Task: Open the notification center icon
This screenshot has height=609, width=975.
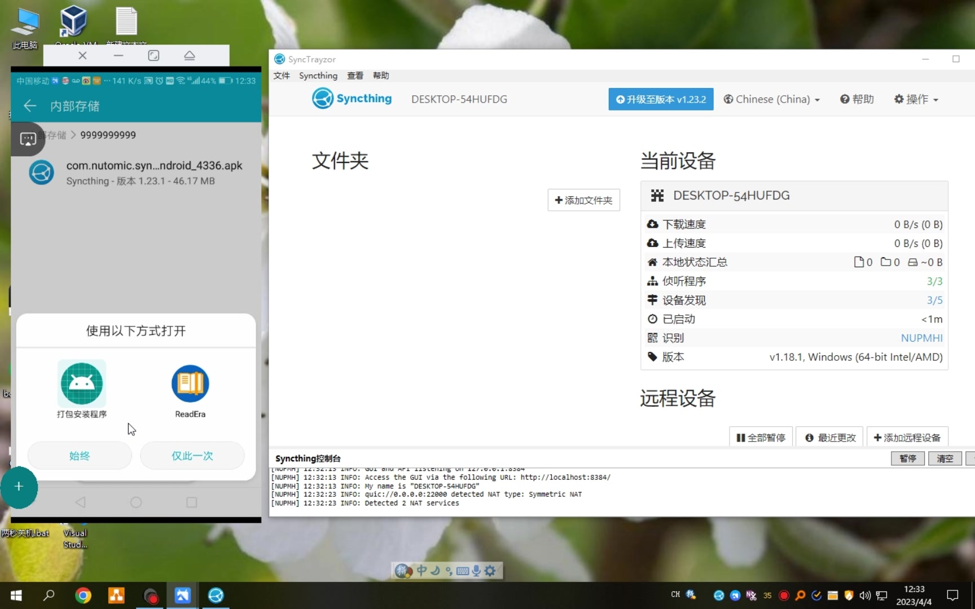Action: point(953,595)
